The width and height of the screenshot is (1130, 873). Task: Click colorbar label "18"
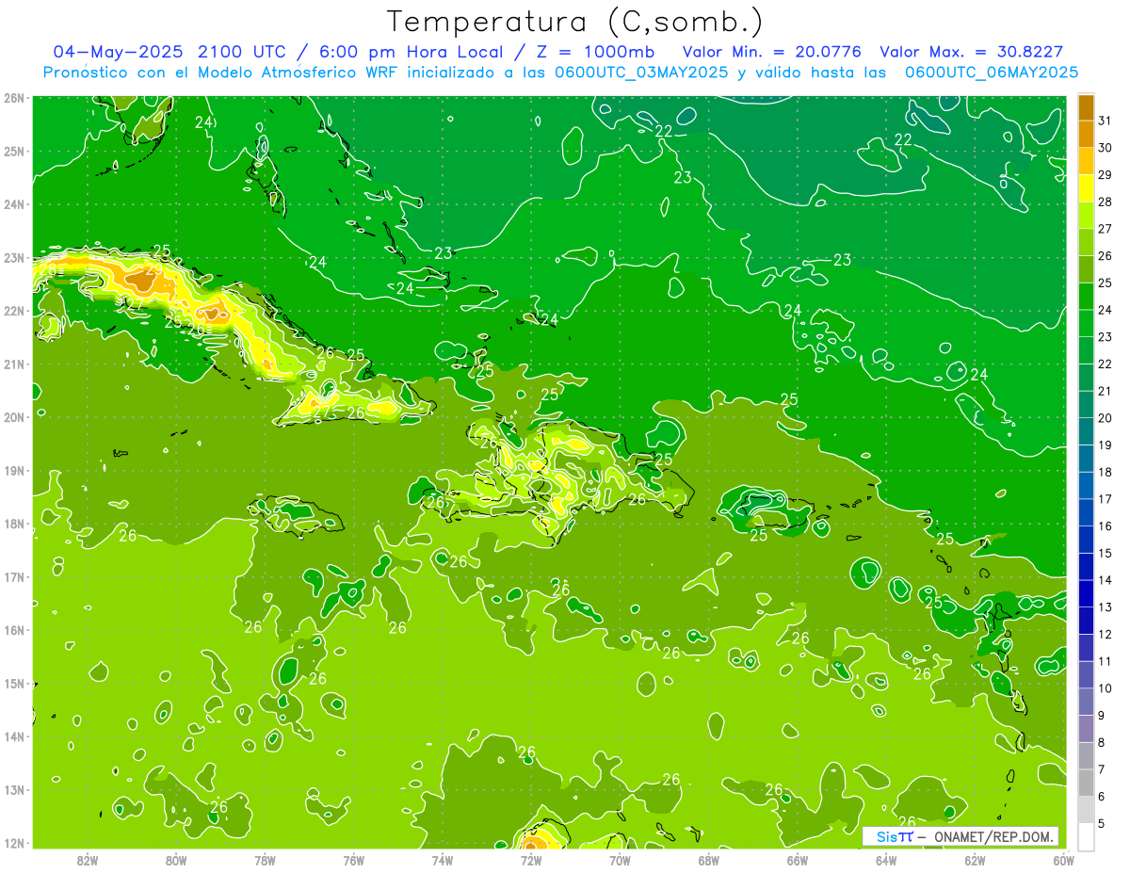1106,472
